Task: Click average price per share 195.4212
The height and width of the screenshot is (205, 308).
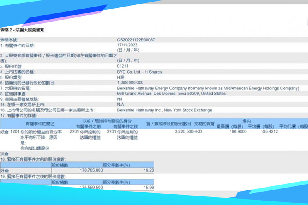Action: (269, 132)
